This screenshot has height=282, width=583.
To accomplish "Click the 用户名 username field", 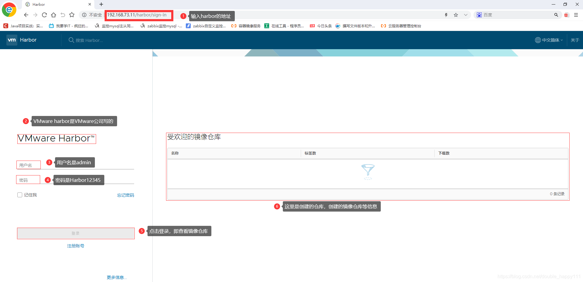I will pos(75,165).
